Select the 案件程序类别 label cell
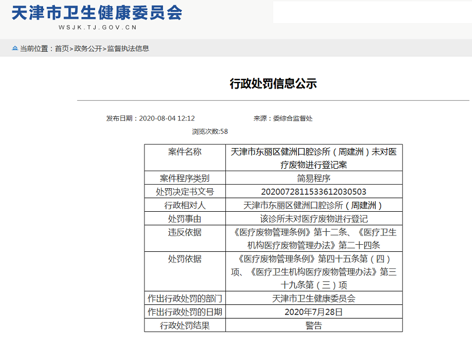This screenshot has width=472, height=338. click(x=185, y=178)
